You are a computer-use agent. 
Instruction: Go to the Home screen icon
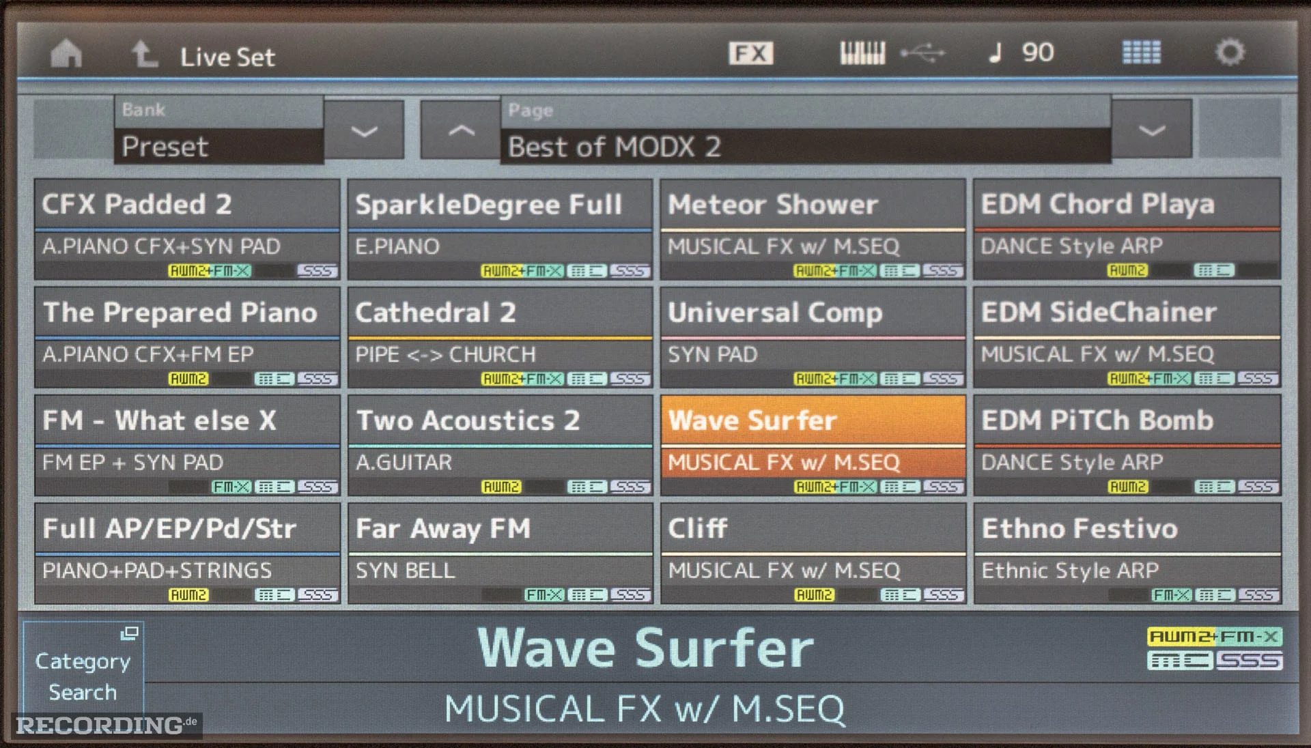(66, 53)
